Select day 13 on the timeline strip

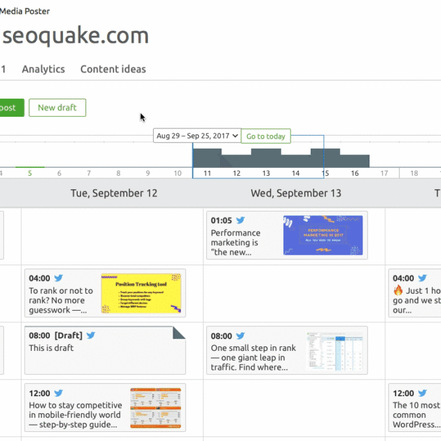pos(266,173)
